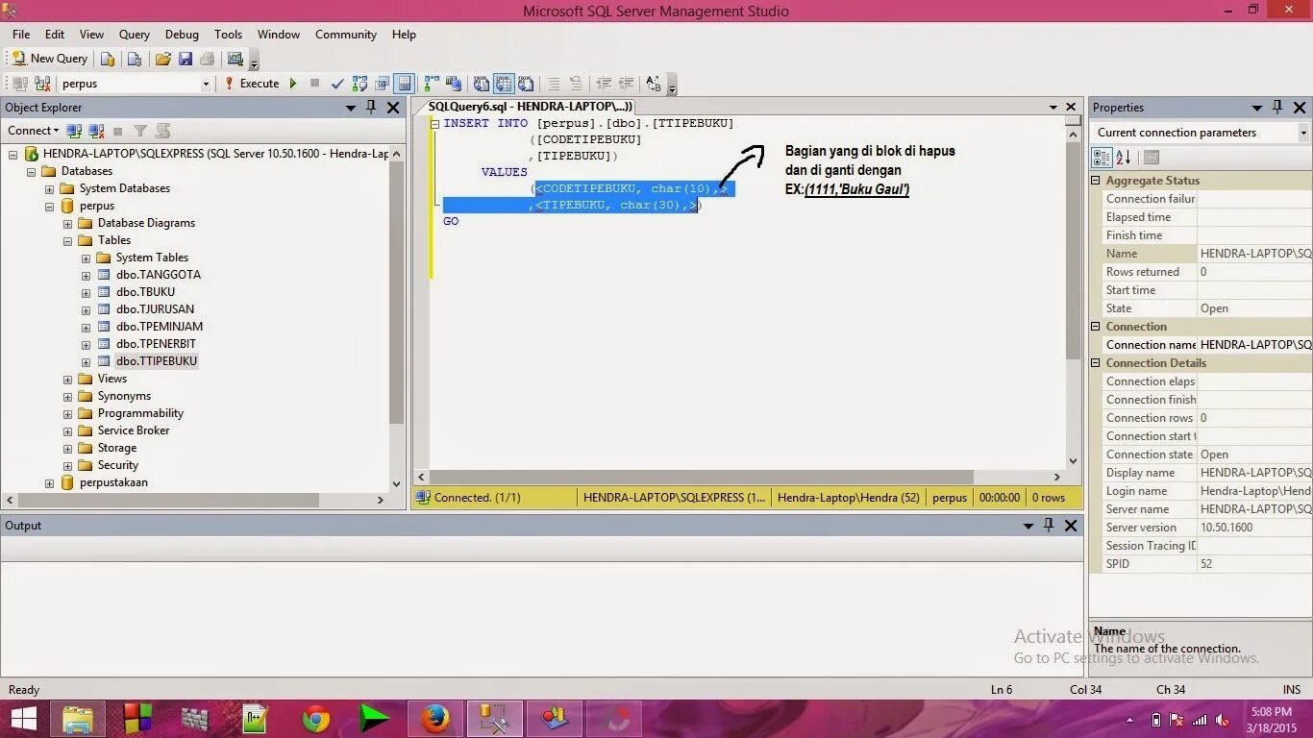Open Google Chrome from the taskbar
The image size is (1313, 738).
coord(315,719)
